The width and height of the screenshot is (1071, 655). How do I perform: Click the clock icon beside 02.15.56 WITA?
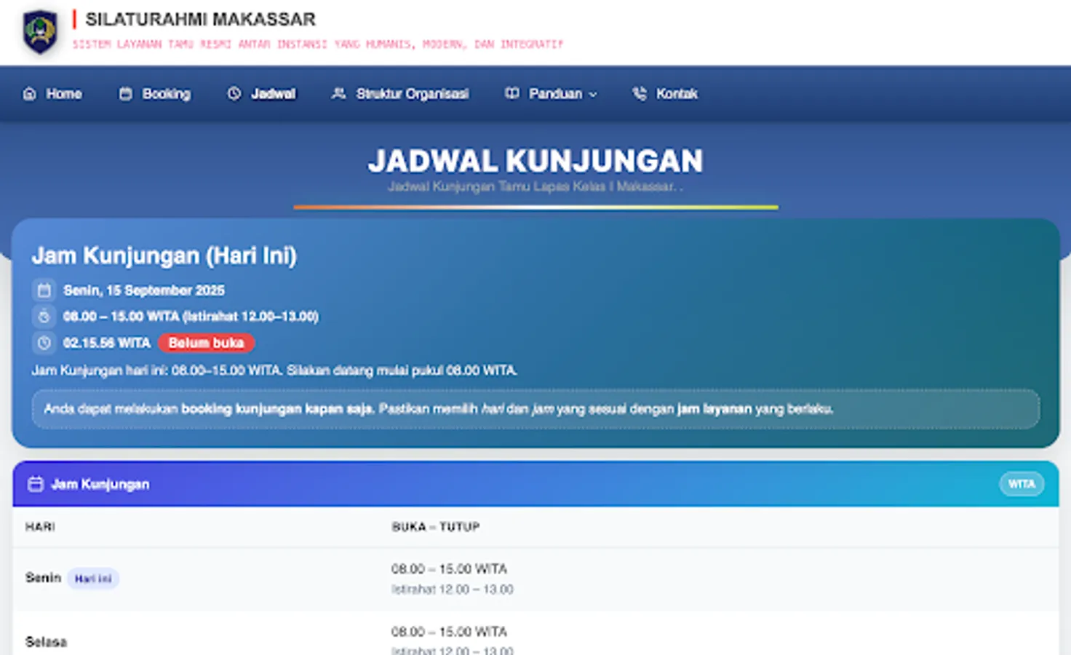click(44, 343)
